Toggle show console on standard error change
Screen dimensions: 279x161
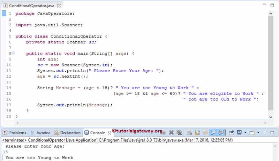pyautogui.click(x=221, y=132)
